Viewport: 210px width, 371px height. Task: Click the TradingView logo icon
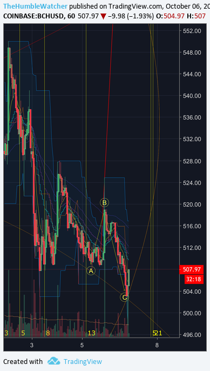point(53,361)
